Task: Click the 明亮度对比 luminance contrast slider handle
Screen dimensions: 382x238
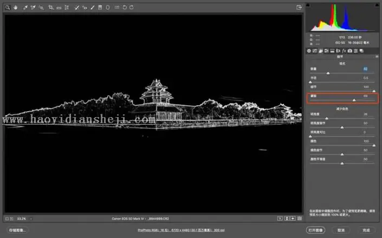Action: click(310, 136)
